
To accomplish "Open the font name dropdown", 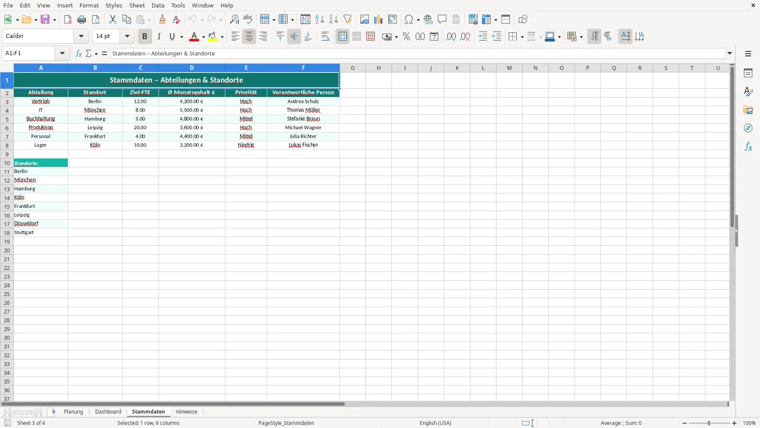I will click(82, 37).
